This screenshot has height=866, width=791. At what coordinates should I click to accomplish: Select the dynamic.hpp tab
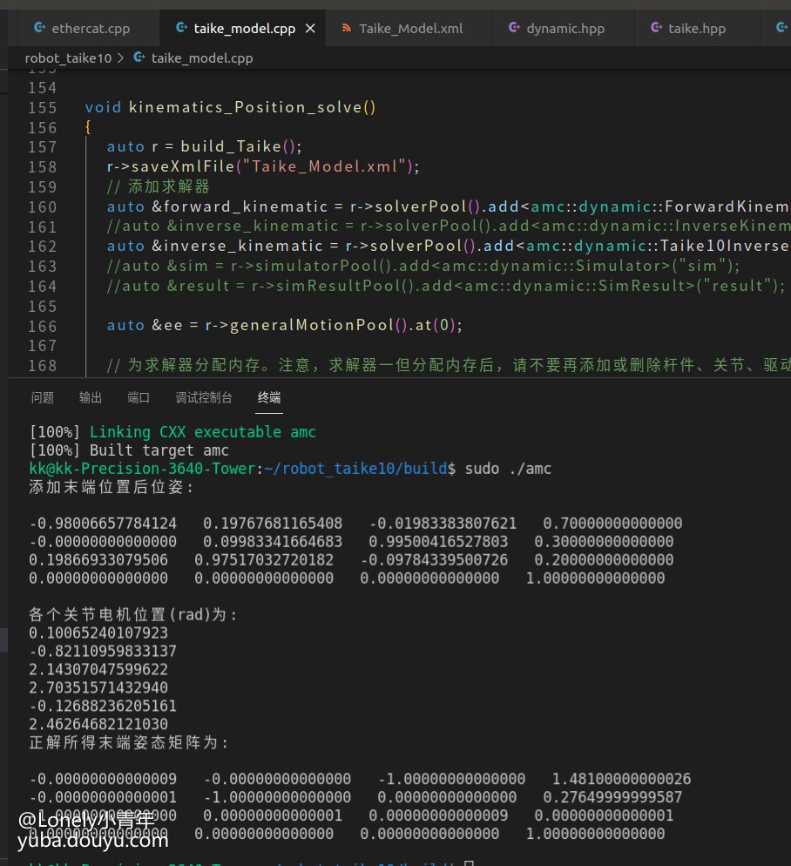point(564,29)
